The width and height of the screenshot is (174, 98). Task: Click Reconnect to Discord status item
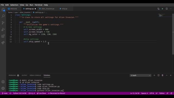(x=57, y=93)
